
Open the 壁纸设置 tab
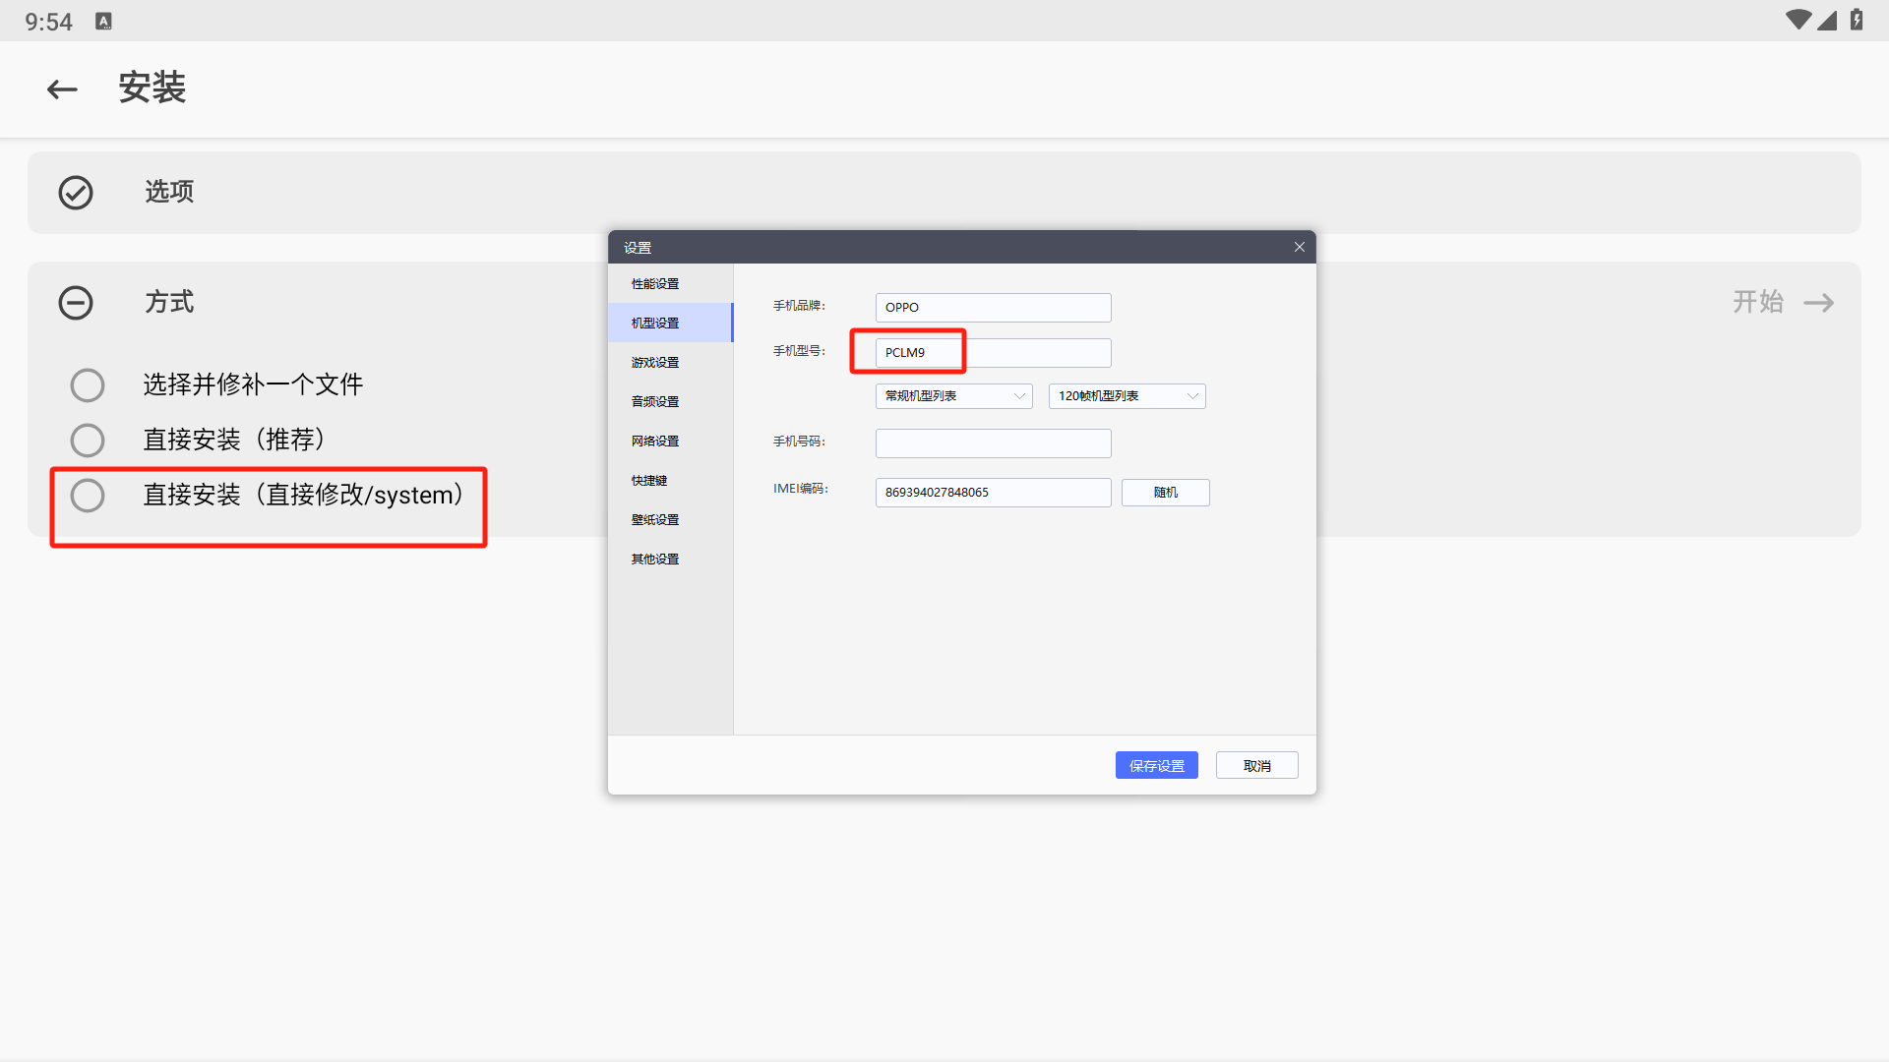click(670, 519)
